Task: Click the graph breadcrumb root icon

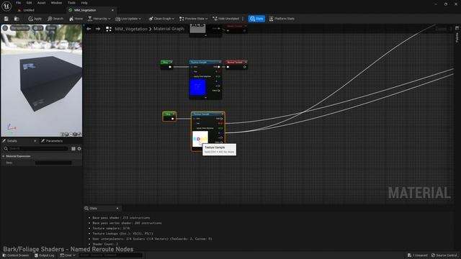Action: (109, 29)
